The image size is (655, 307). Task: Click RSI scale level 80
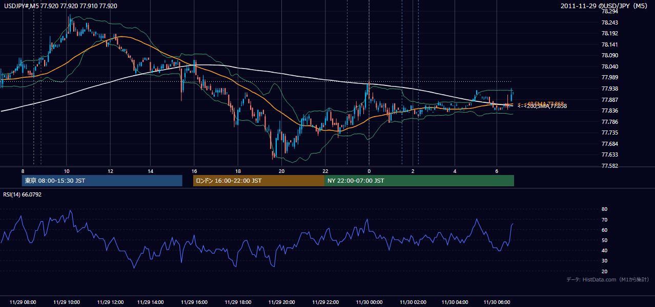pyautogui.click(x=604, y=209)
